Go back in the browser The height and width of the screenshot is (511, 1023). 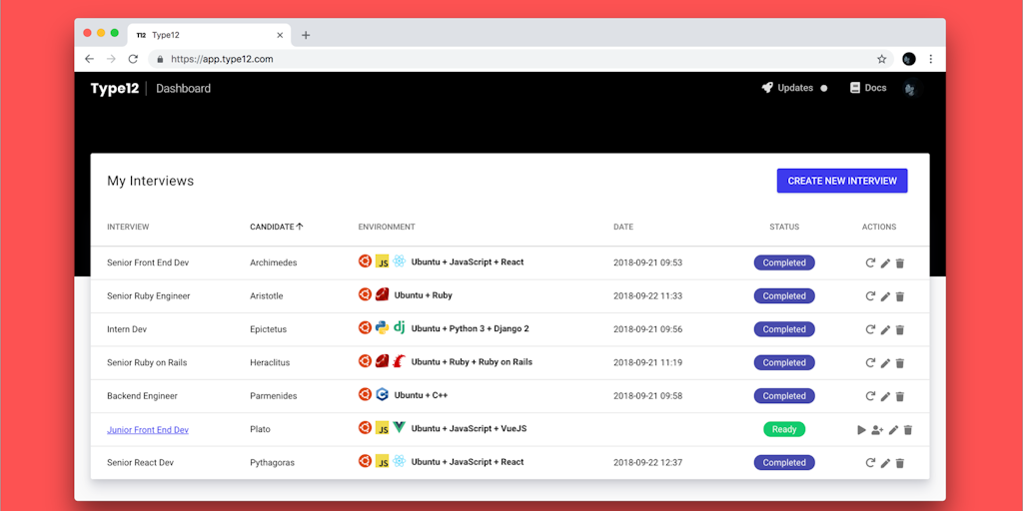(89, 59)
